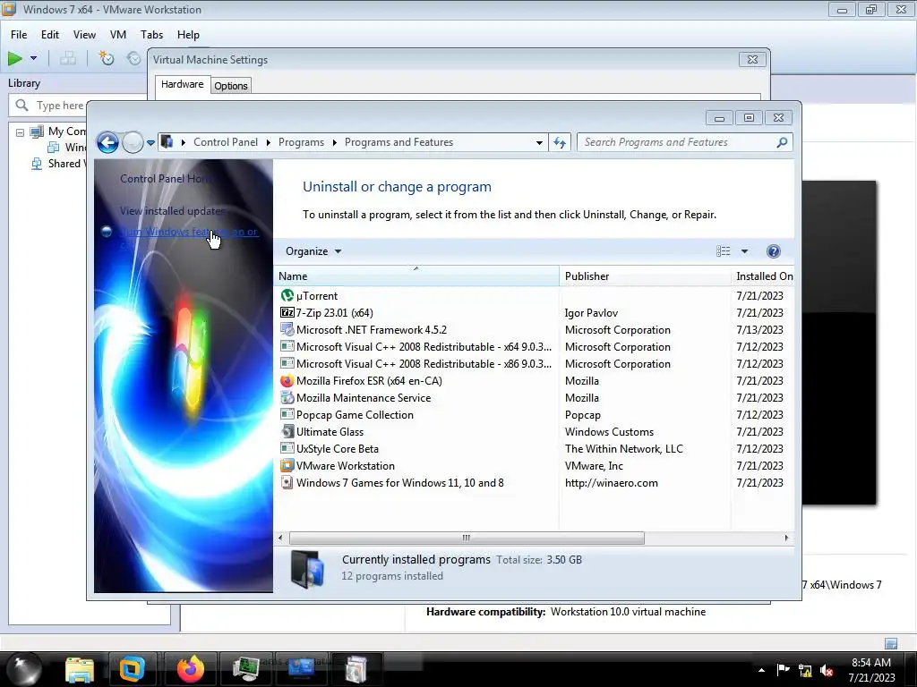Navigate to Control Panel in the breadcrumb
The width and height of the screenshot is (917, 687).
225,142
